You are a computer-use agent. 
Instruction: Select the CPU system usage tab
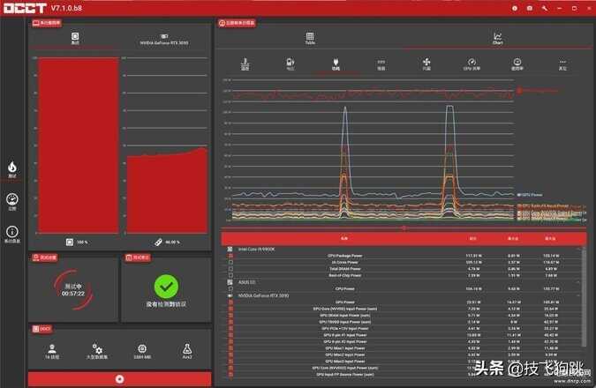point(75,38)
